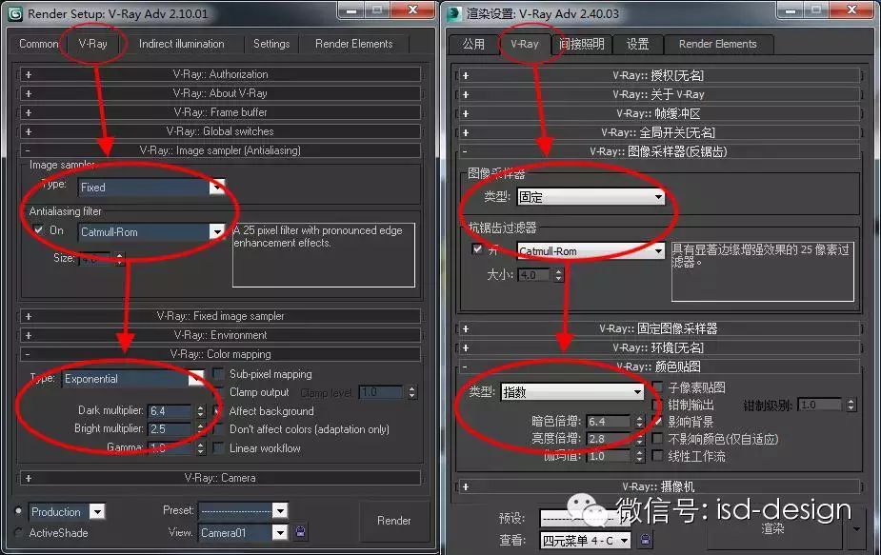Image resolution: width=881 pixels, height=555 pixels.
Task: Toggle the Linear workflow checkbox
Action: (x=218, y=447)
